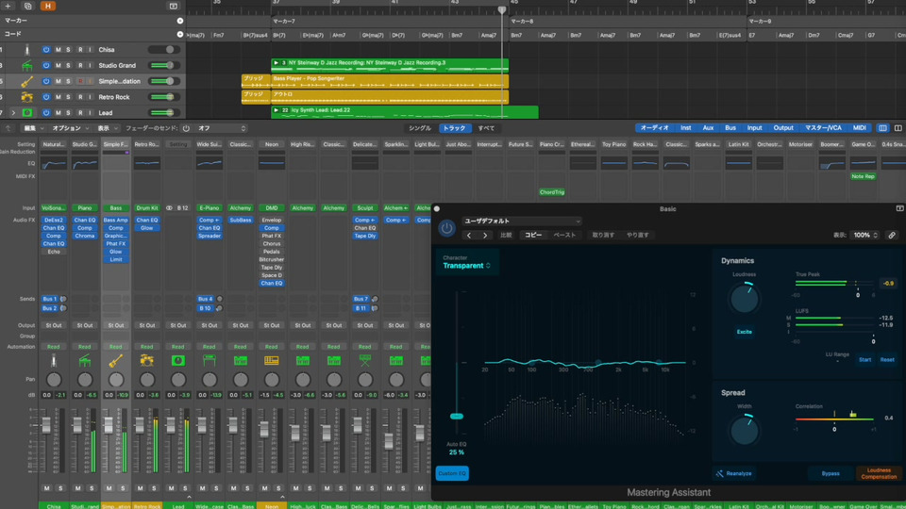The width and height of the screenshot is (906, 509).
Task: Mute the Chisa track
Action: coord(58,50)
